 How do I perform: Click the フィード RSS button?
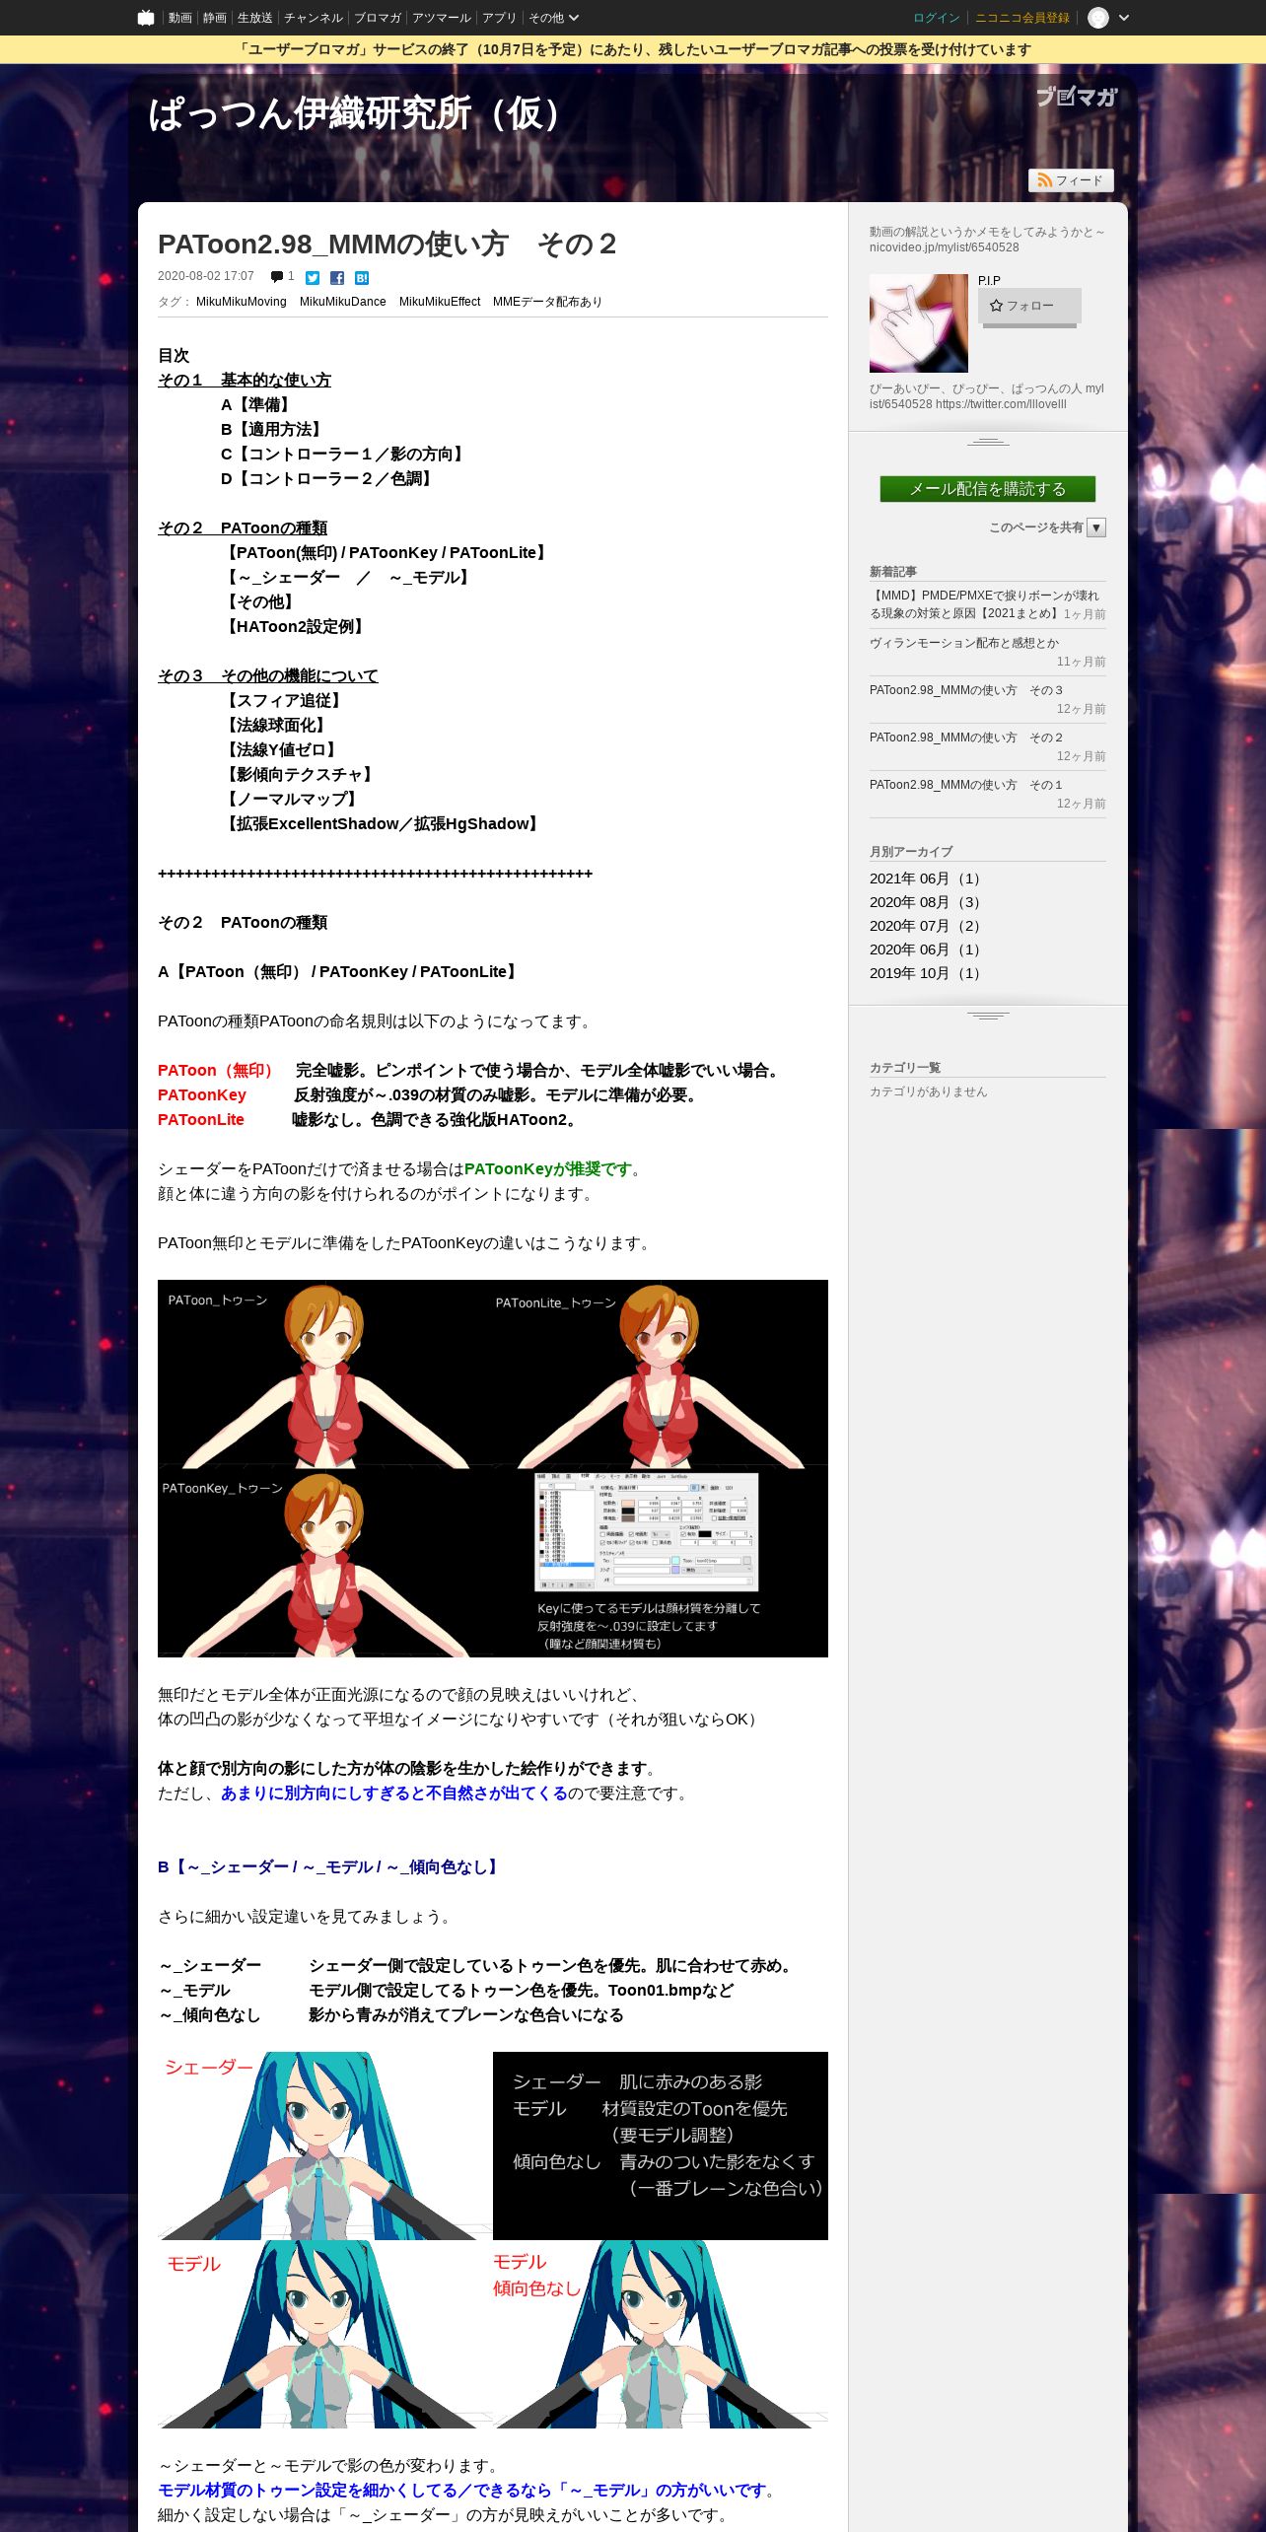1071,180
